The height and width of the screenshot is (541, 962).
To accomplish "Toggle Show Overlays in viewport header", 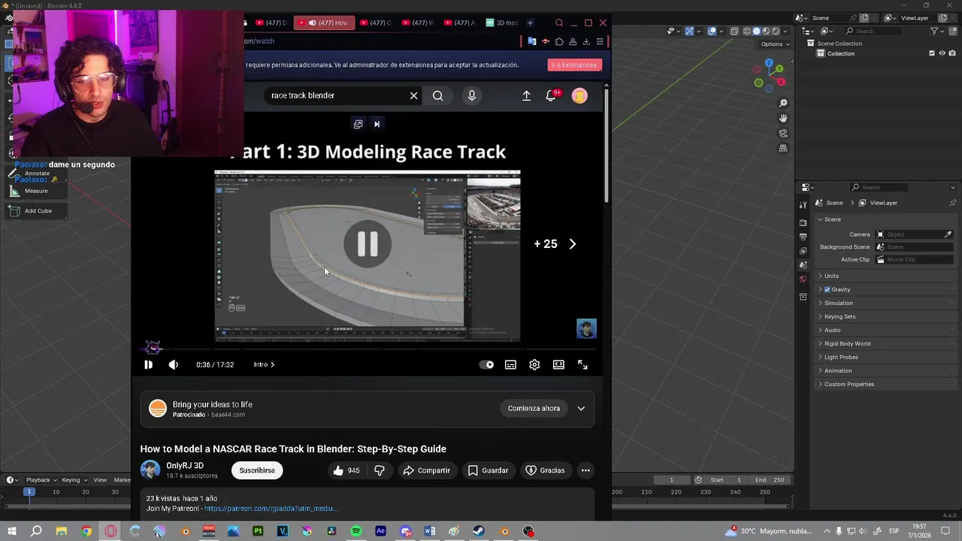I will [712, 31].
